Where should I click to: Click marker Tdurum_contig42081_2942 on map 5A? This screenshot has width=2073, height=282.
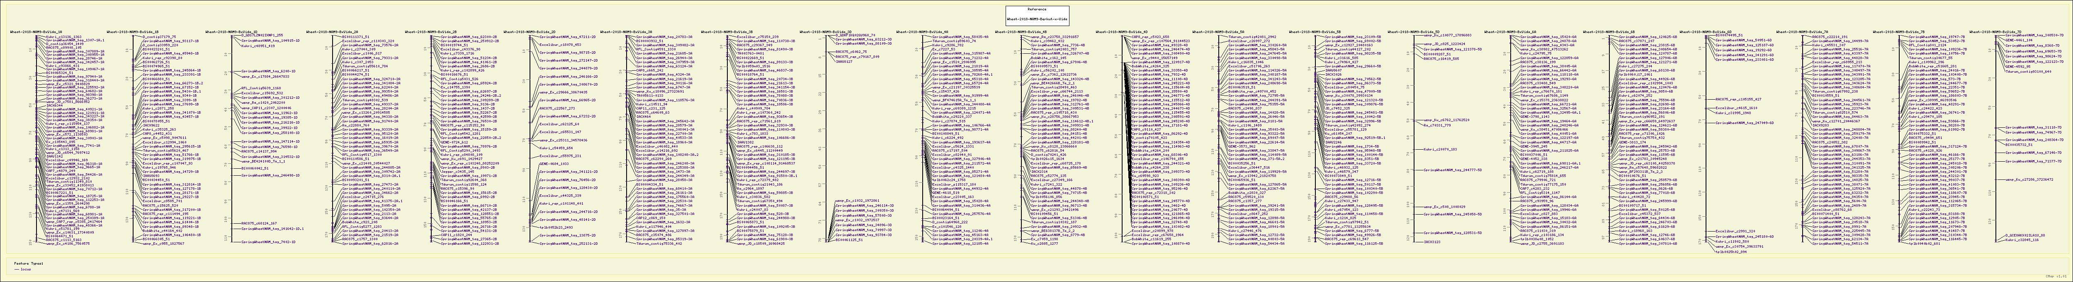point(1253,36)
